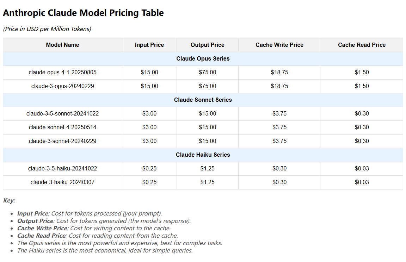Click the bold Cache Write Price key entry
This screenshot has width=406, height=262.
(x=42, y=228)
